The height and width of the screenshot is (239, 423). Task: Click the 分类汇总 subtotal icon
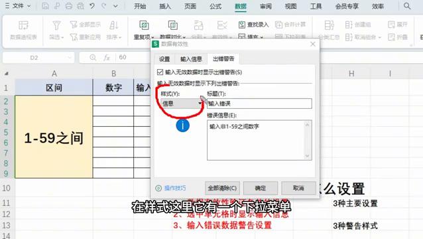click(x=329, y=25)
